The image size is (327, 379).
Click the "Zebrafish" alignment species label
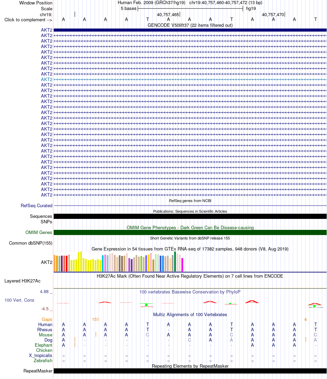(43, 361)
